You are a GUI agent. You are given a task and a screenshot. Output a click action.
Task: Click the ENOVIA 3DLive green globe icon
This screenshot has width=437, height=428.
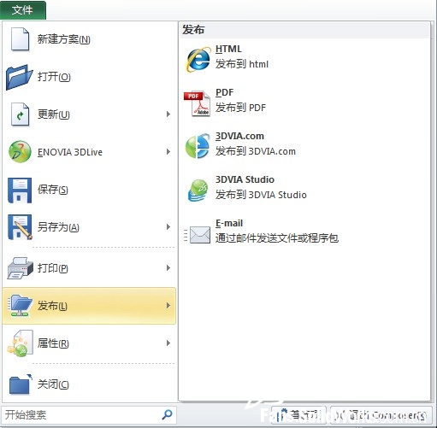(x=20, y=152)
